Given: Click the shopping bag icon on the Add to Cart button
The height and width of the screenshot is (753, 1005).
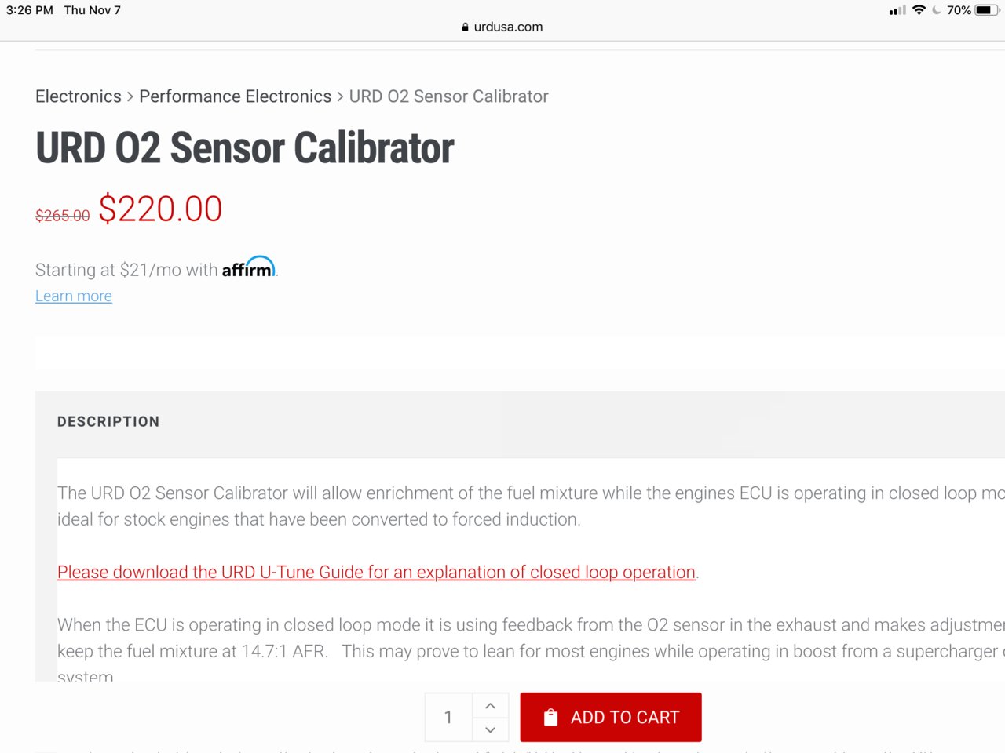Looking at the screenshot, I should 551,717.
